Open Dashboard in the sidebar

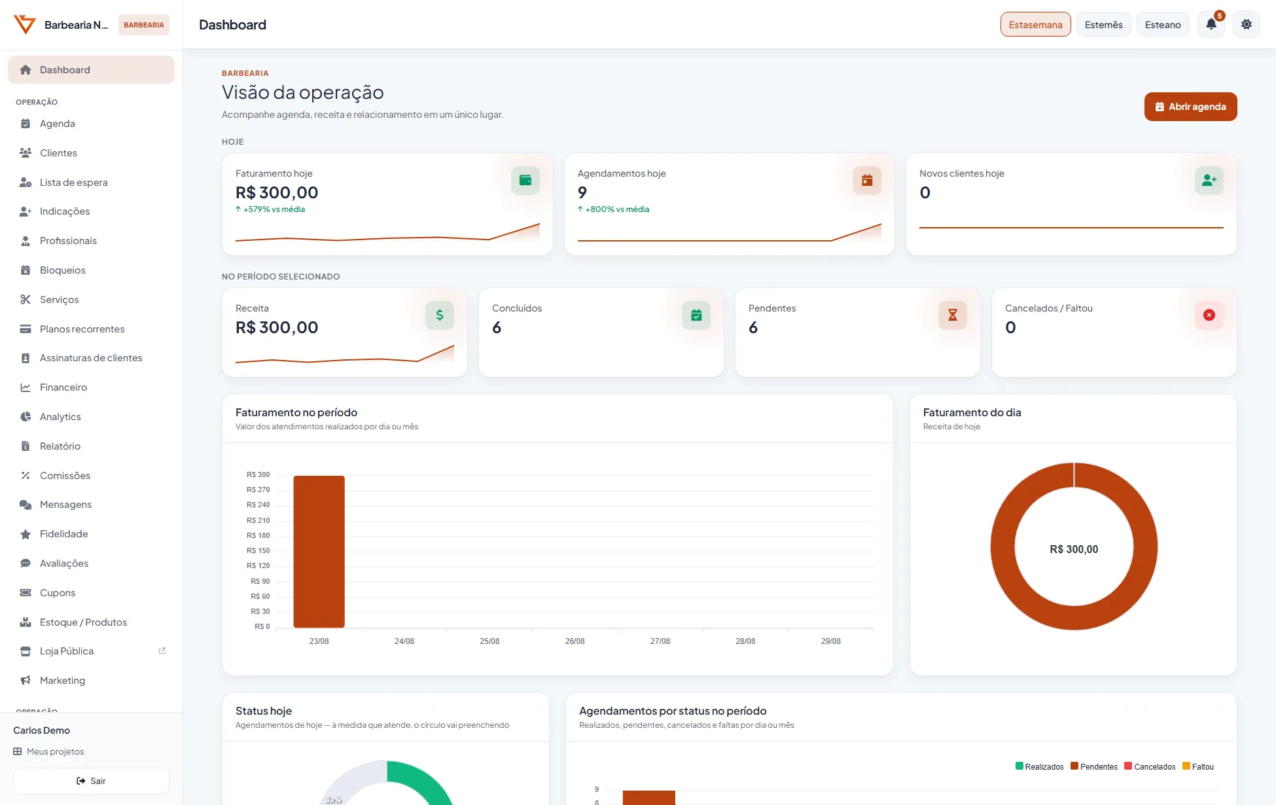[91, 70]
